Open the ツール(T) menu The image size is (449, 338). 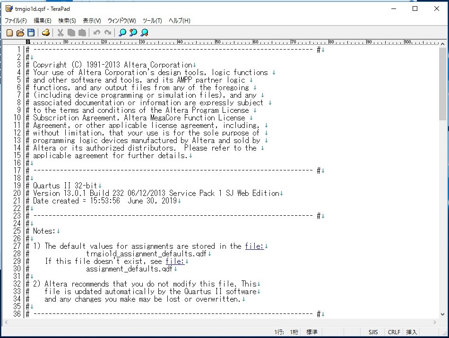coord(152,21)
